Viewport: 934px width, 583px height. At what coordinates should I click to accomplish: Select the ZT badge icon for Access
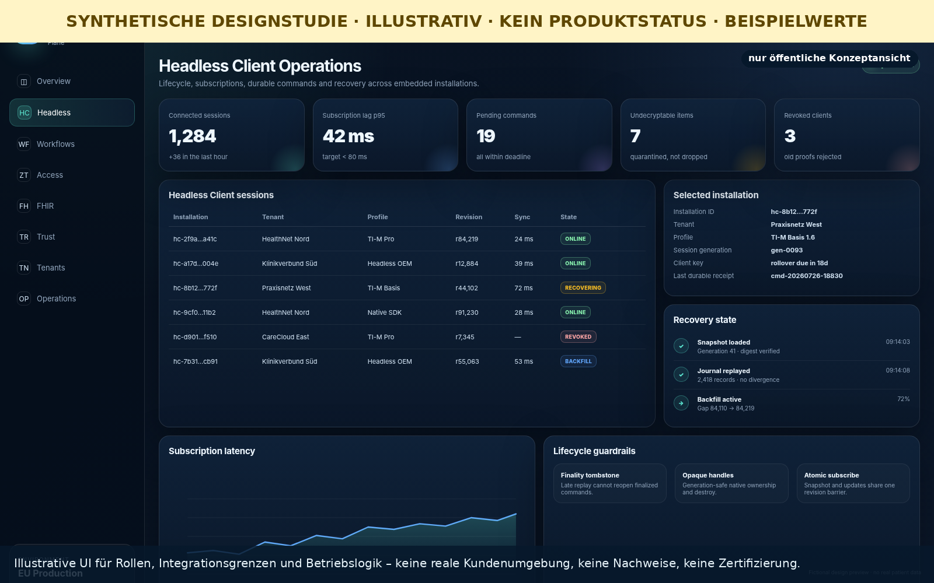(x=24, y=175)
